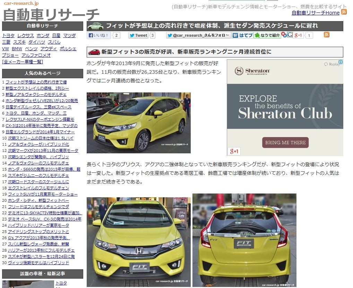The image size is (353, 288).
Task: Click the Facebook いいね！ like button
Action: click(x=98, y=35)
